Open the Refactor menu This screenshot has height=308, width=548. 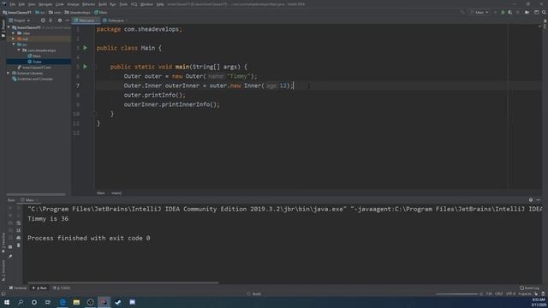point(88,4)
